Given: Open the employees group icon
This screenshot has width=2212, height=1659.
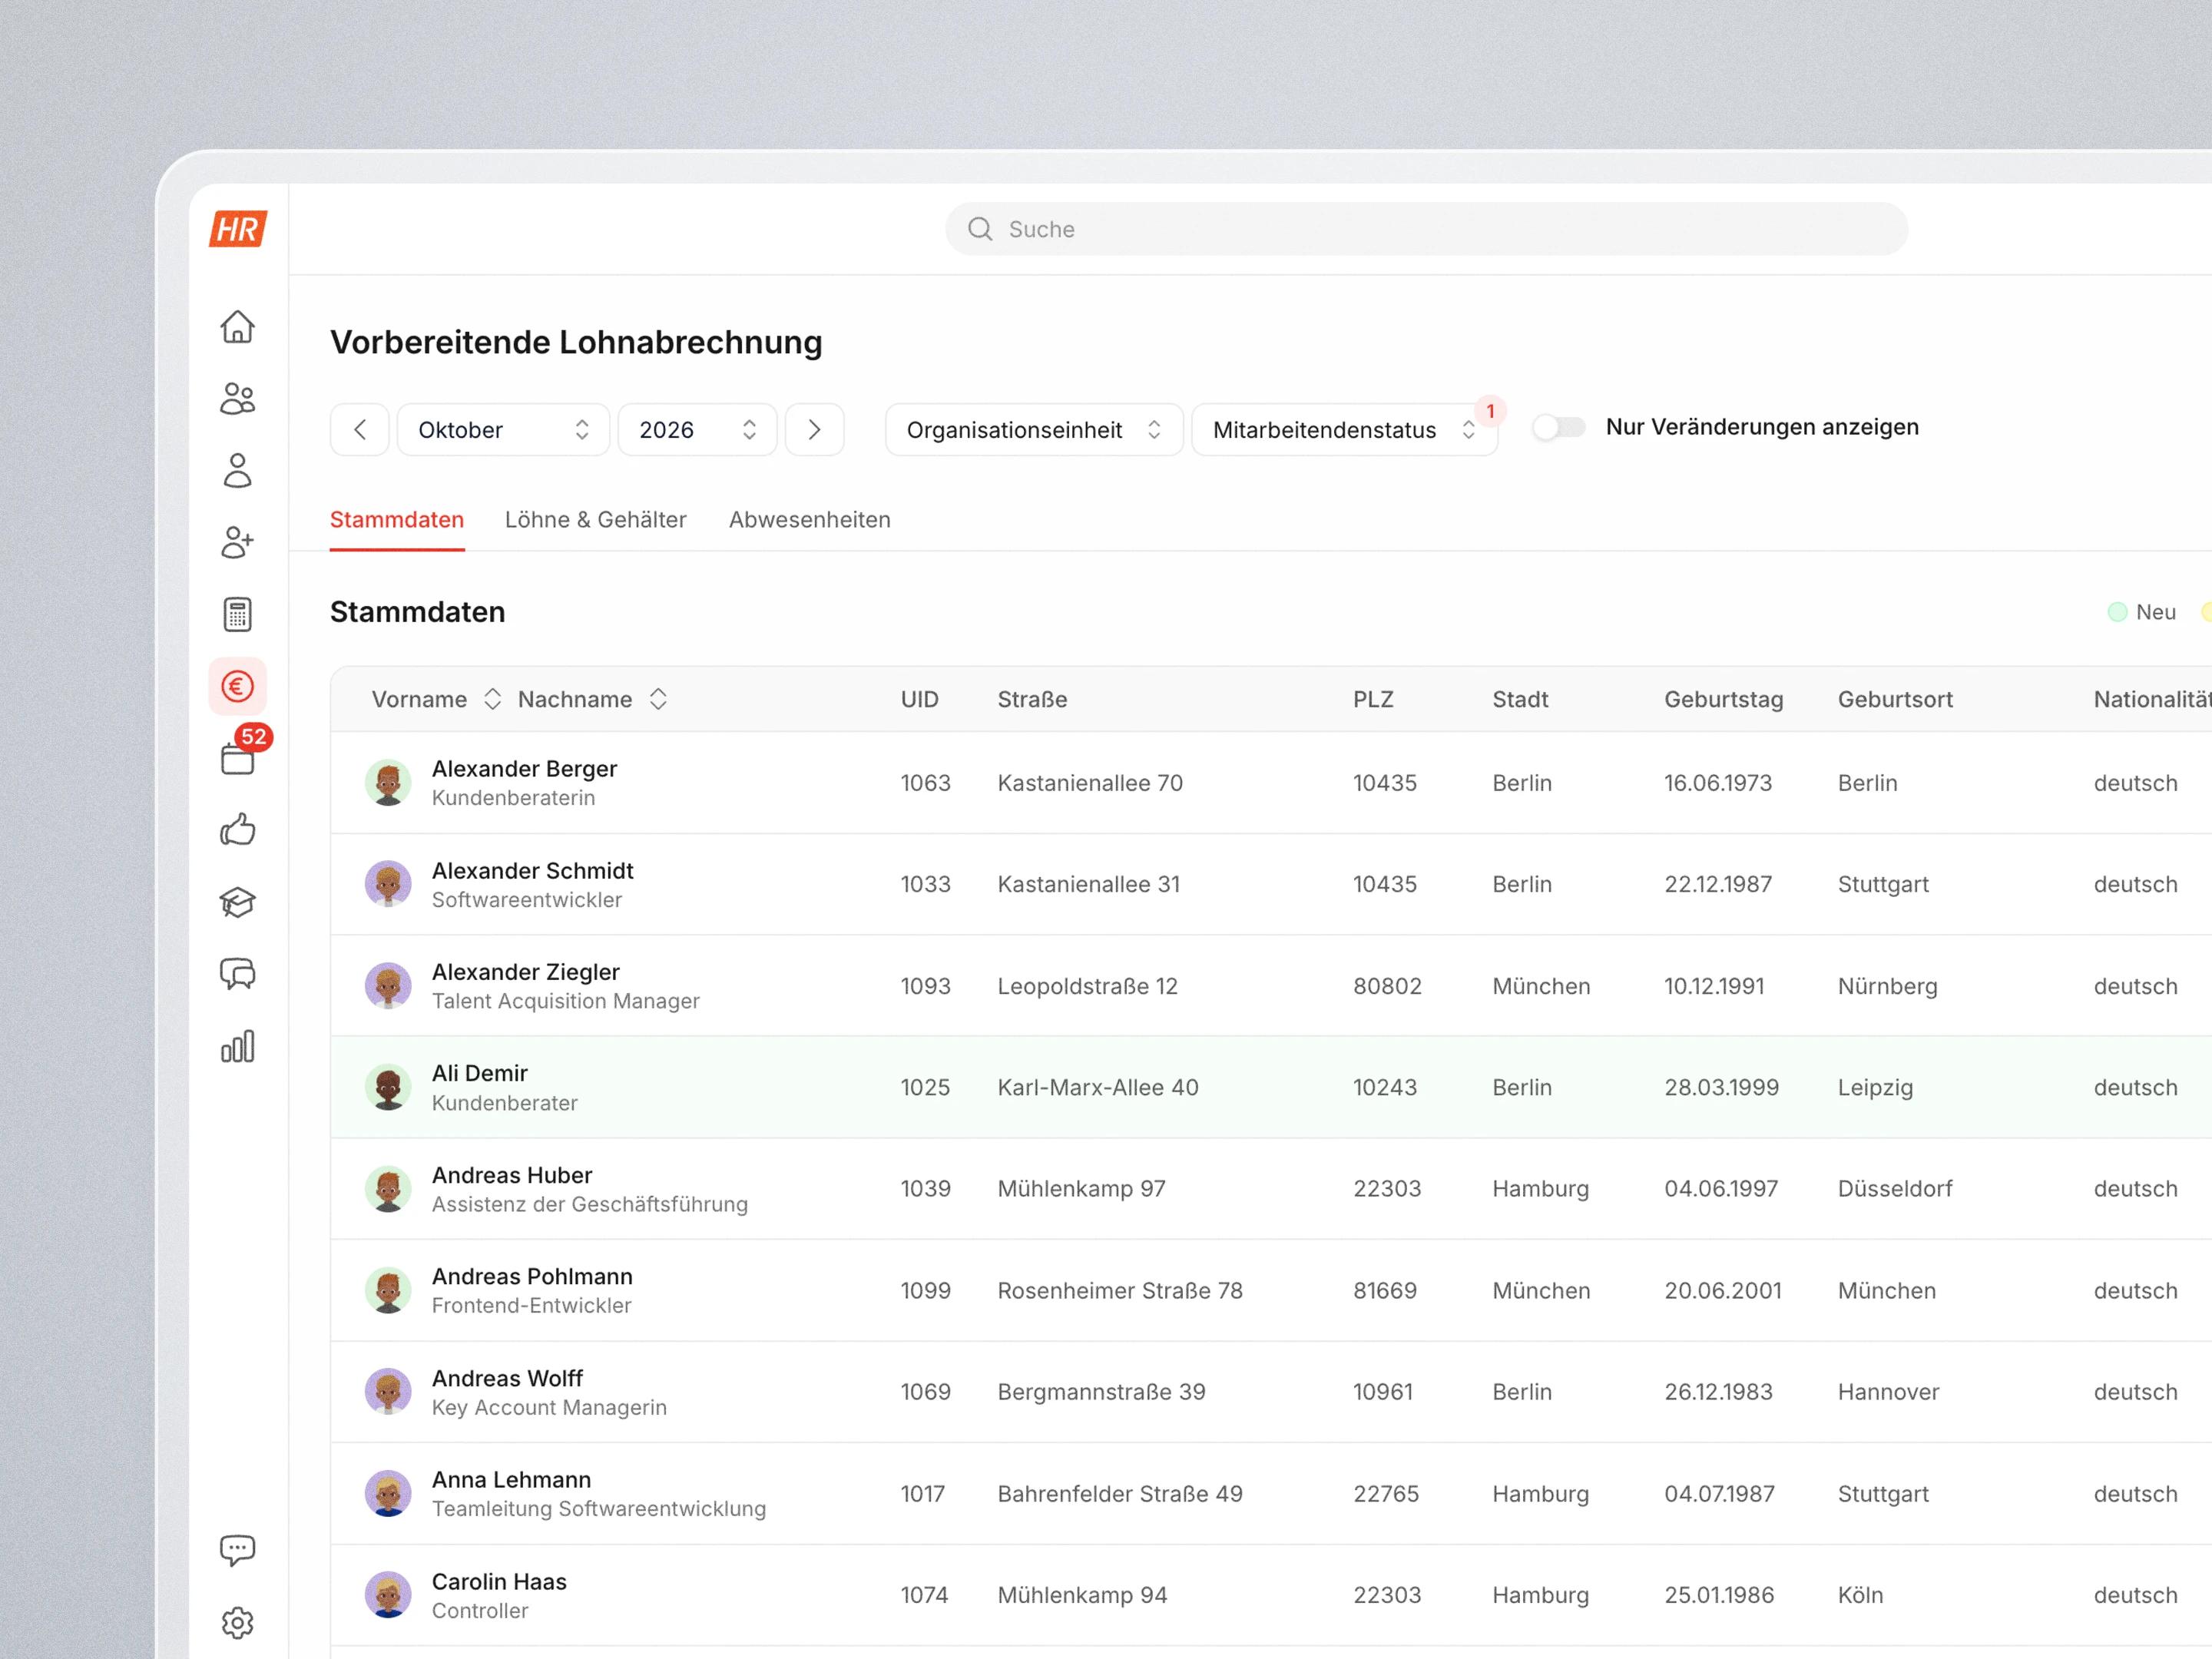Looking at the screenshot, I should tap(237, 399).
